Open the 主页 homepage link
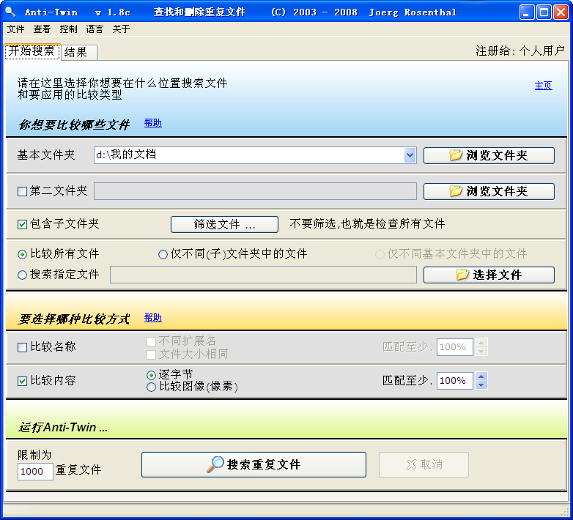573x520 pixels. click(x=543, y=86)
